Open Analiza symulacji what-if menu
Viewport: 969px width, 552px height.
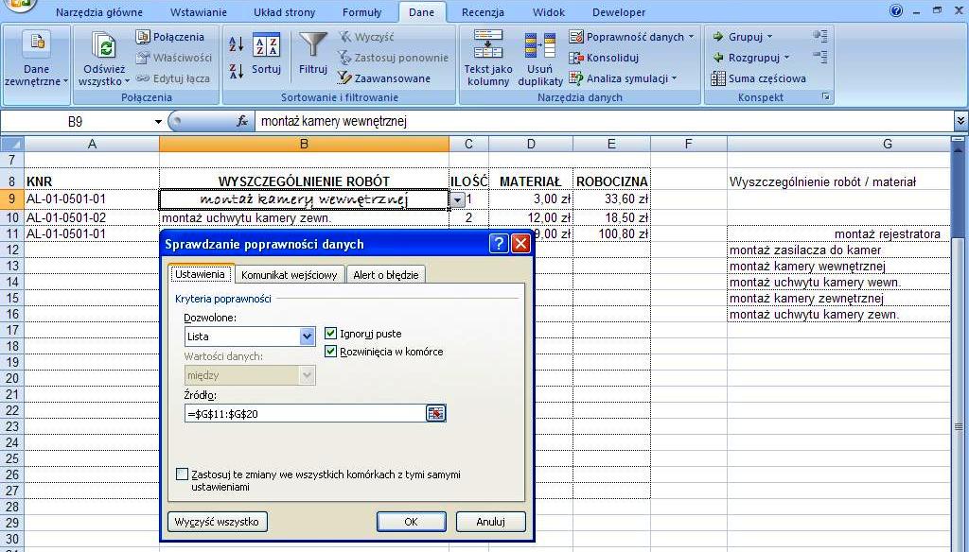coord(623,78)
